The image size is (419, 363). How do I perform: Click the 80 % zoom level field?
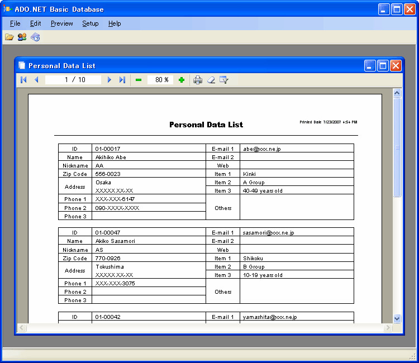coord(161,80)
